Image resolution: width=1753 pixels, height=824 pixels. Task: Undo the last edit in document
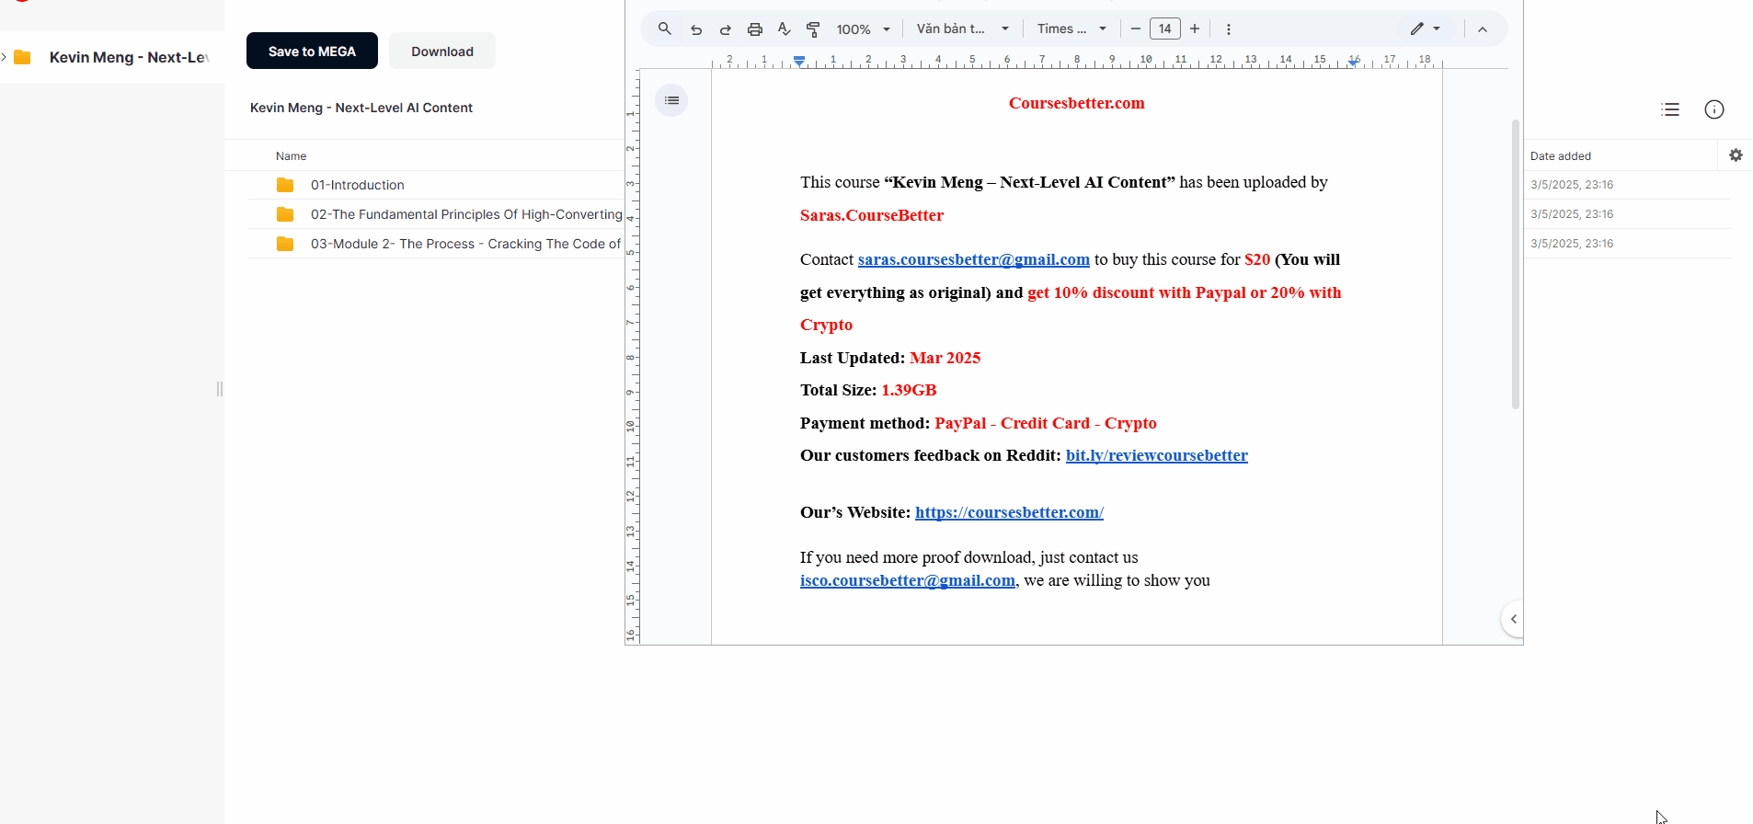[696, 29]
